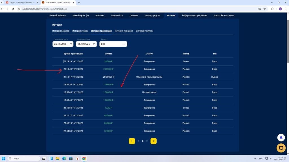Go to pagination page 3
289x162 pixels.
tap(147, 141)
